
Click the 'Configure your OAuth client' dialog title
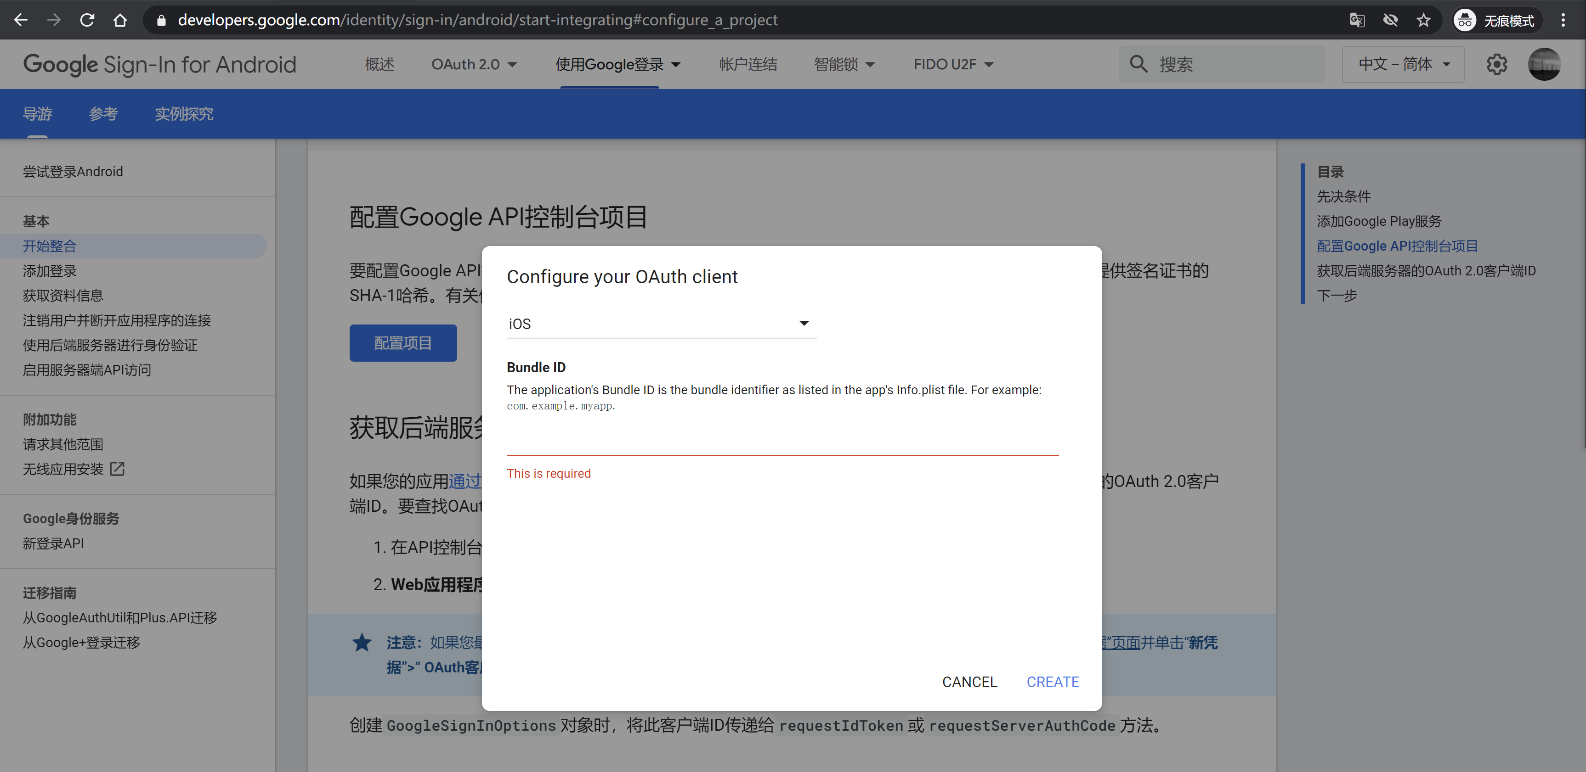pyautogui.click(x=622, y=277)
